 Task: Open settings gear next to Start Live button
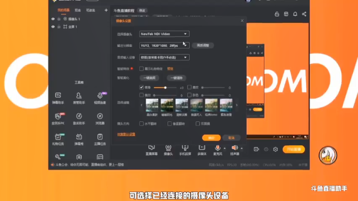pos(275,149)
